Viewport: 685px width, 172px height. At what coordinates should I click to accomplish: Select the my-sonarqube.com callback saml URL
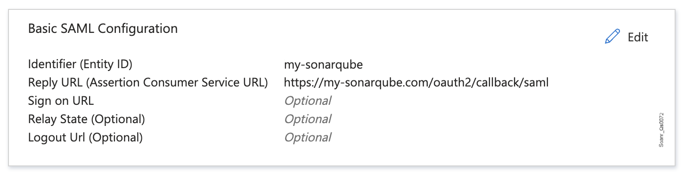pyautogui.click(x=416, y=83)
